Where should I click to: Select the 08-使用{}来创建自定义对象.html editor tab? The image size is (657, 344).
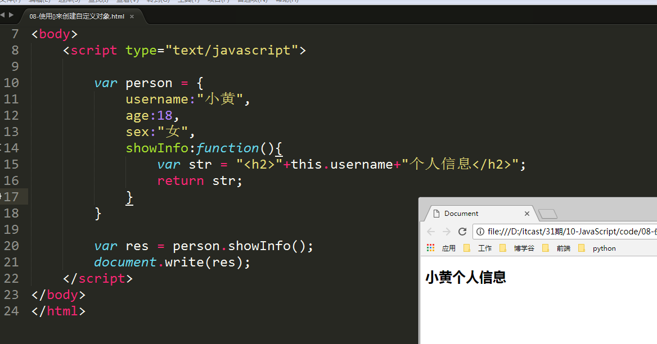76,16
